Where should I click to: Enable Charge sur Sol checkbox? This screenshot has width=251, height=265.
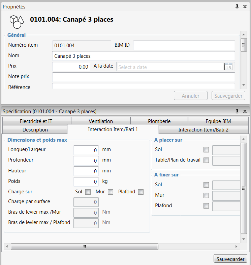pyautogui.click(x=88, y=192)
